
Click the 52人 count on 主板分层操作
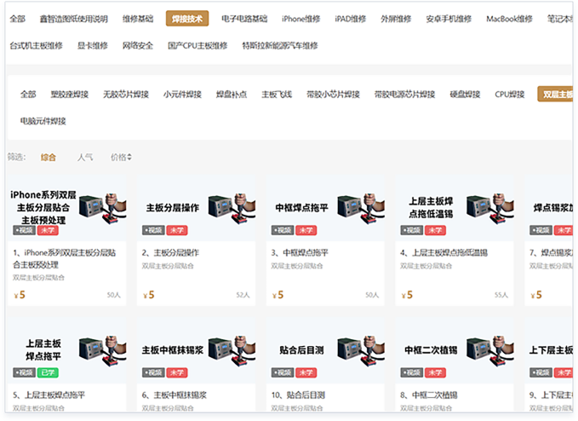click(243, 295)
